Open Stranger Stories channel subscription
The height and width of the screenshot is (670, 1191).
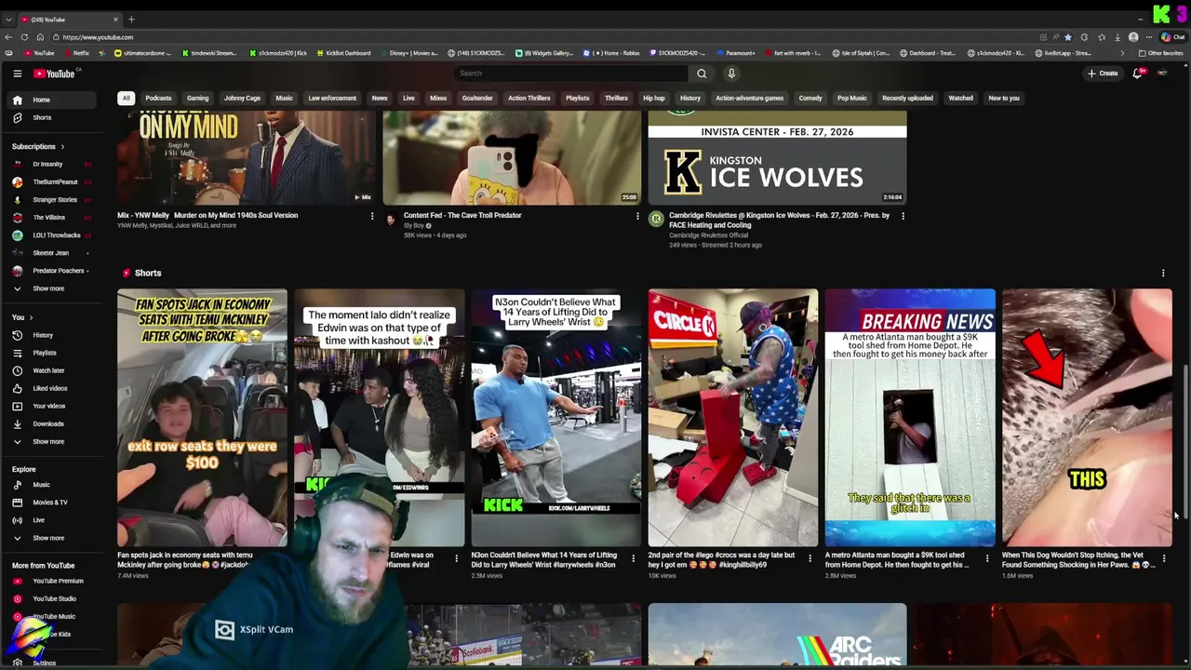point(53,200)
